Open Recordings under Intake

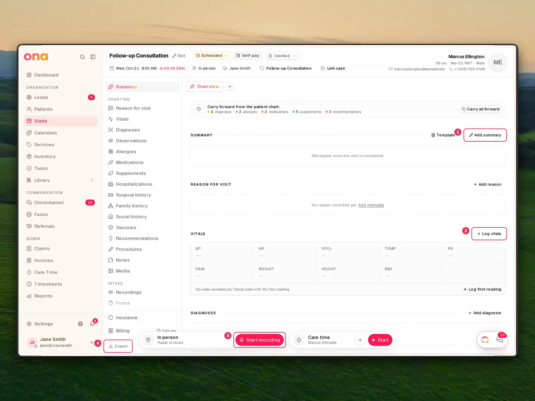[x=142, y=292]
